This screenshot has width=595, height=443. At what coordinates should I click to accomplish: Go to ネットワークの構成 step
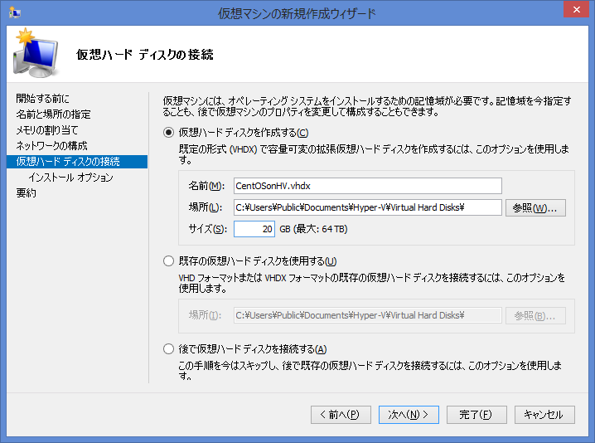51,146
